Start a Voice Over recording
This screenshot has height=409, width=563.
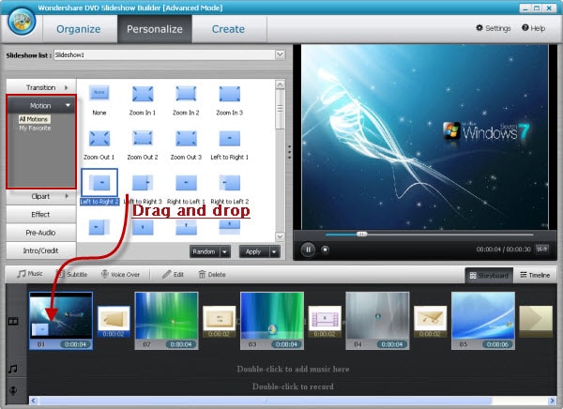pyautogui.click(x=120, y=274)
